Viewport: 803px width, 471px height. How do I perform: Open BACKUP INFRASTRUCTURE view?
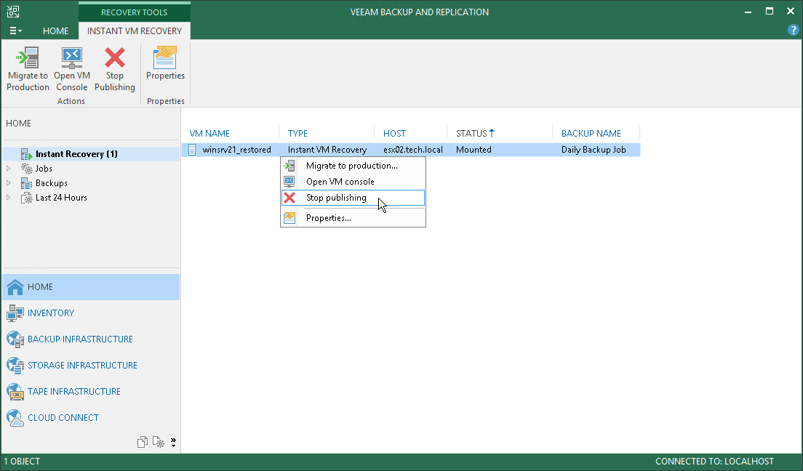click(x=81, y=339)
